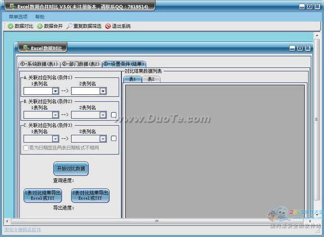
Task: Expand 条件3 的 2表列名 dropdown
Action: coord(103,139)
